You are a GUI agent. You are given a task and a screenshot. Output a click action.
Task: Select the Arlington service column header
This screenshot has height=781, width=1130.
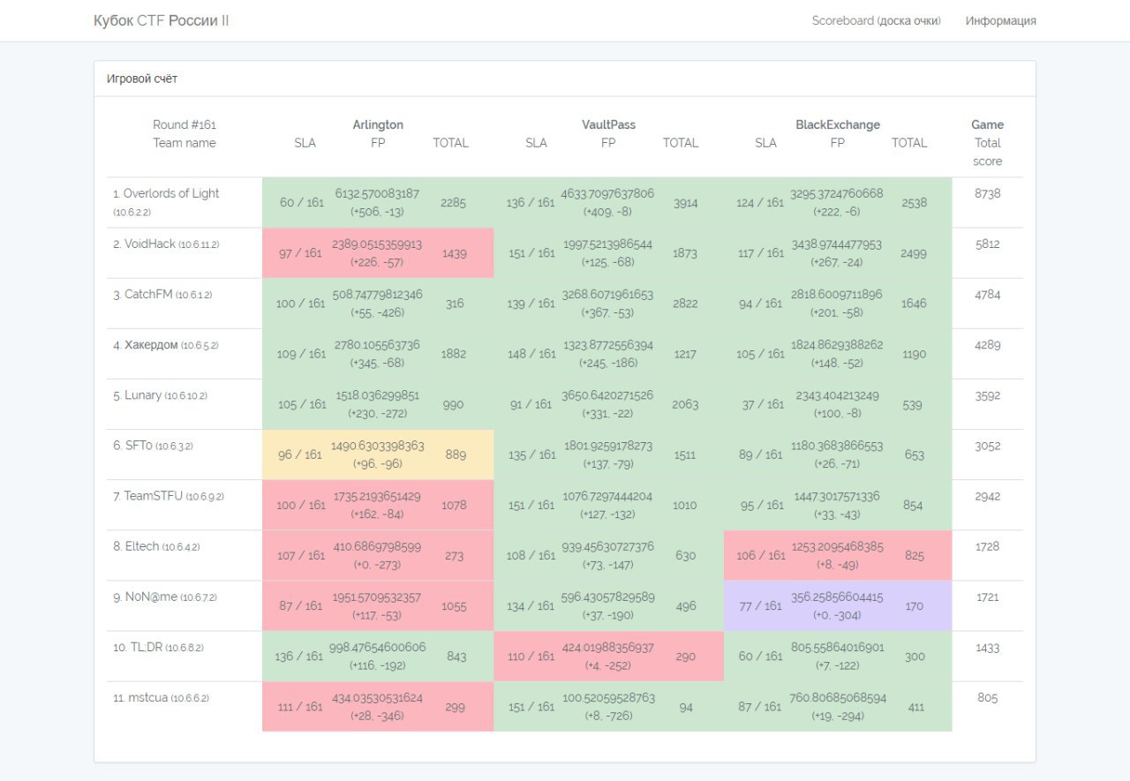378,124
